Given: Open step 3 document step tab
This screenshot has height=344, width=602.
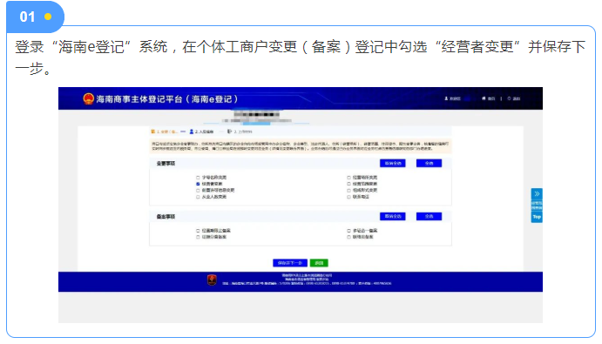Looking at the screenshot, I should click(240, 132).
